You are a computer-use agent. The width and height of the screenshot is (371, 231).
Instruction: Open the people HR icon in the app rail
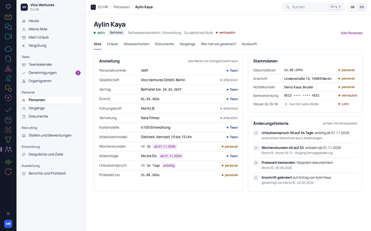[8, 149]
